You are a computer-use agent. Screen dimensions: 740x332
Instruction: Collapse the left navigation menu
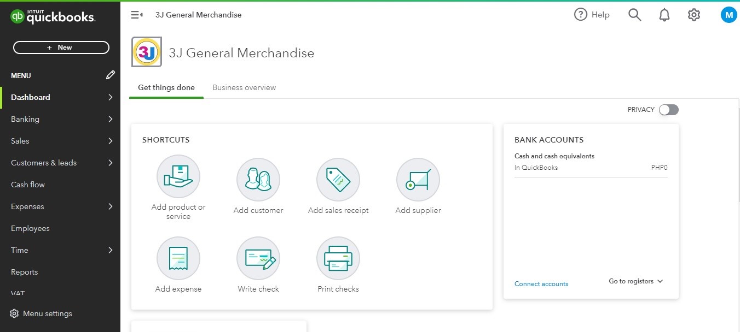tap(137, 15)
